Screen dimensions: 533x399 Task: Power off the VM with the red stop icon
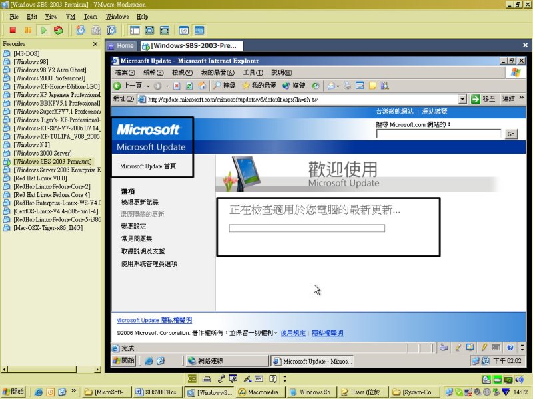pos(13,30)
